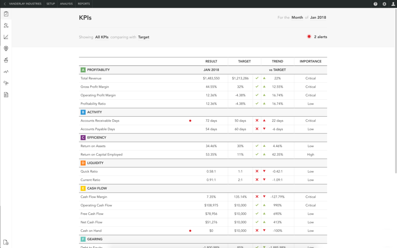
Task: Click the red alert indicator near 2 alerts
Action: [309, 36]
